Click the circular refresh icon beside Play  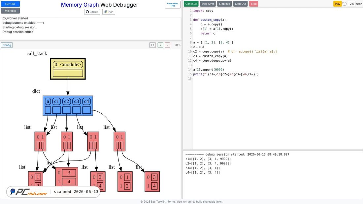tap(345, 4)
